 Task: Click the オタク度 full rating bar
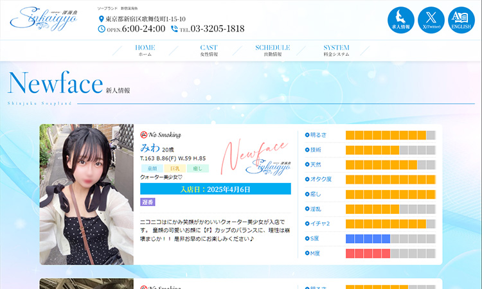point(390,179)
